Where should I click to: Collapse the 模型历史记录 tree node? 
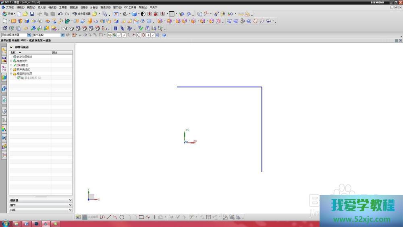pos(11,74)
